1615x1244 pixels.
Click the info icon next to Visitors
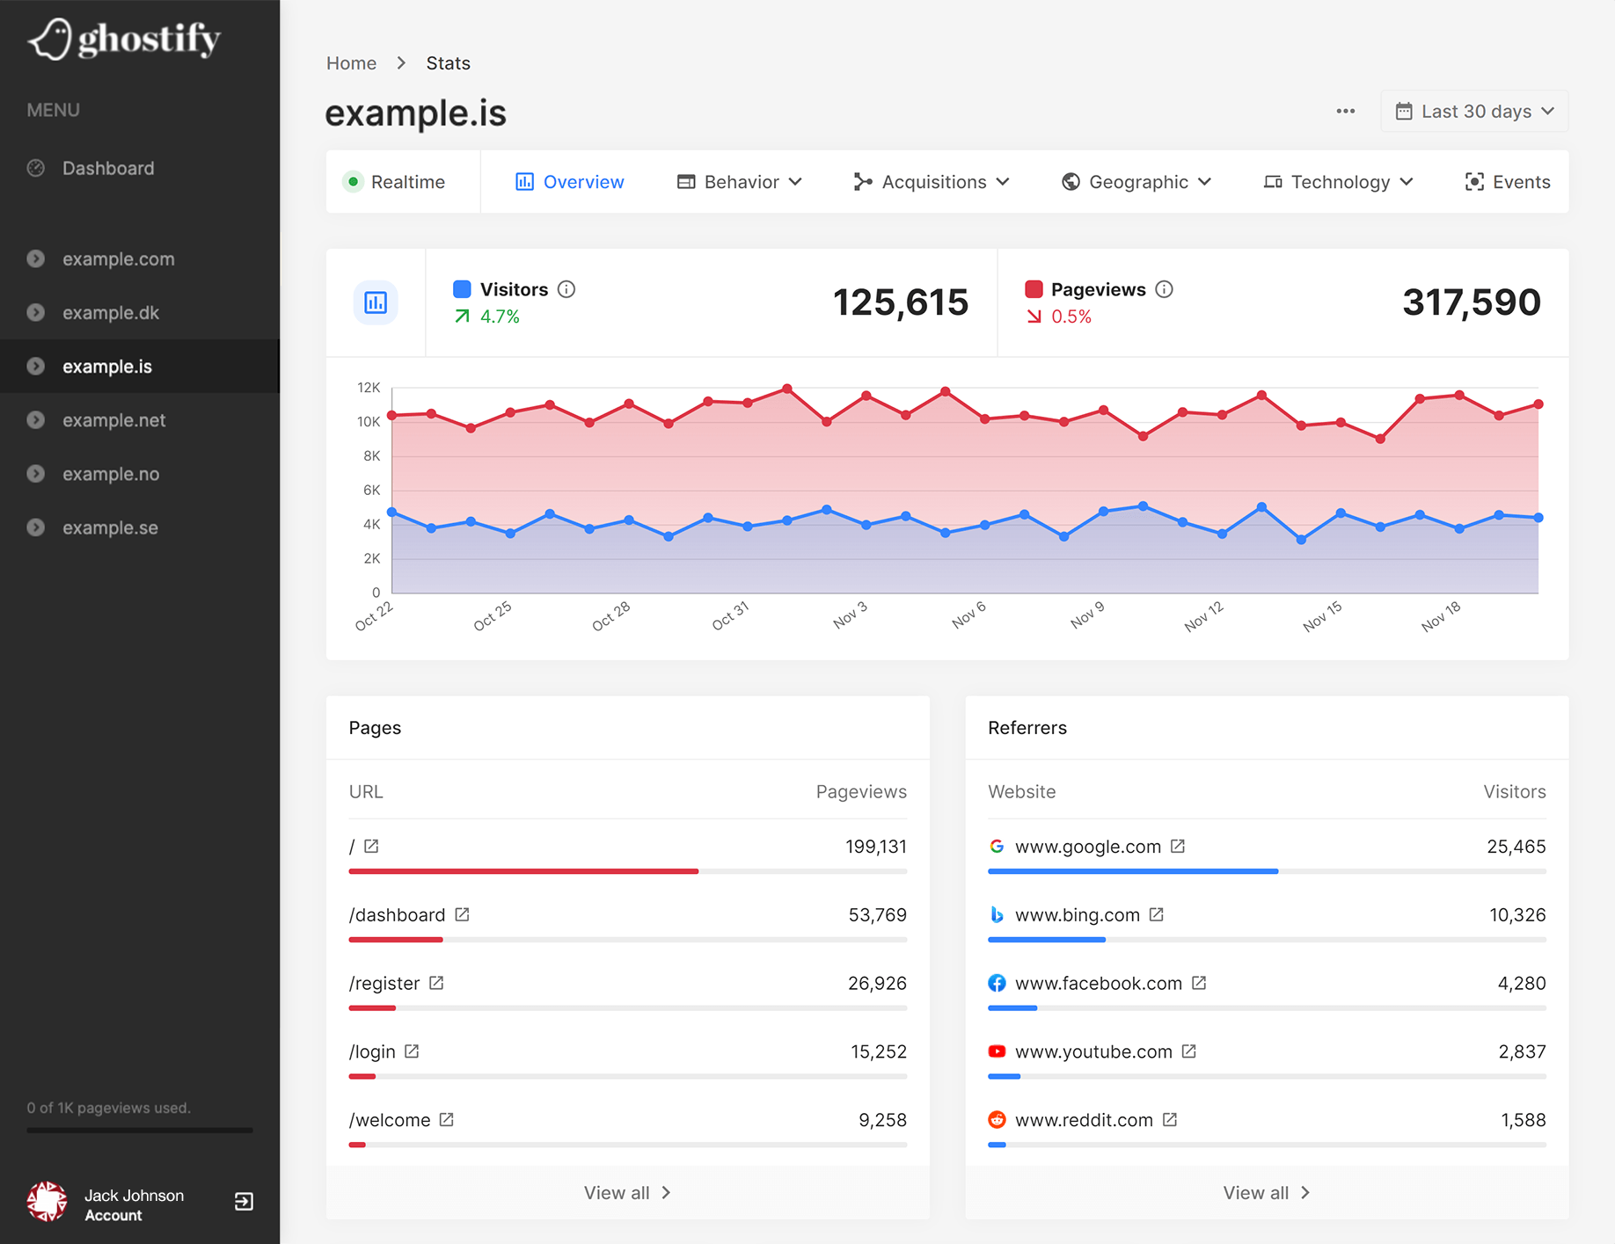pyautogui.click(x=566, y=289)
